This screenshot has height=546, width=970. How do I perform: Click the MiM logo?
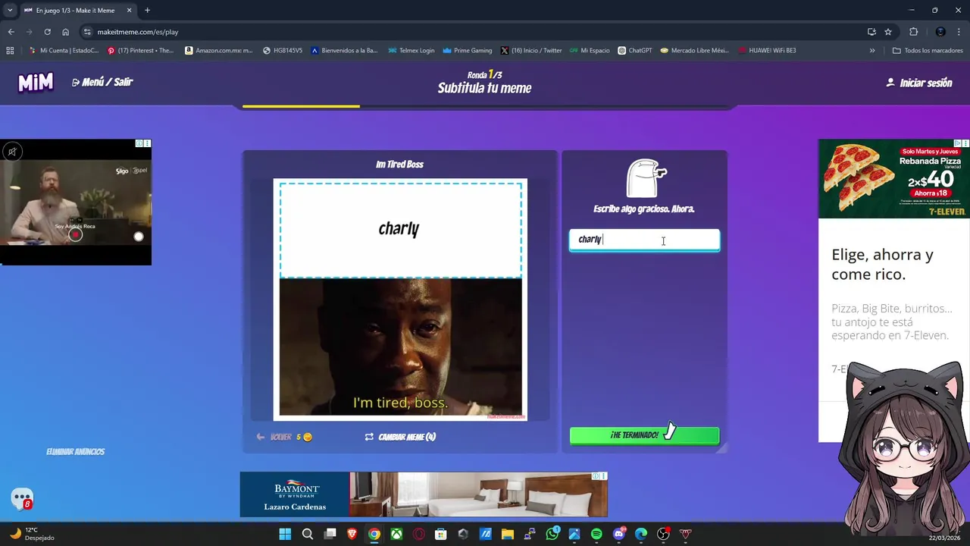36,82
